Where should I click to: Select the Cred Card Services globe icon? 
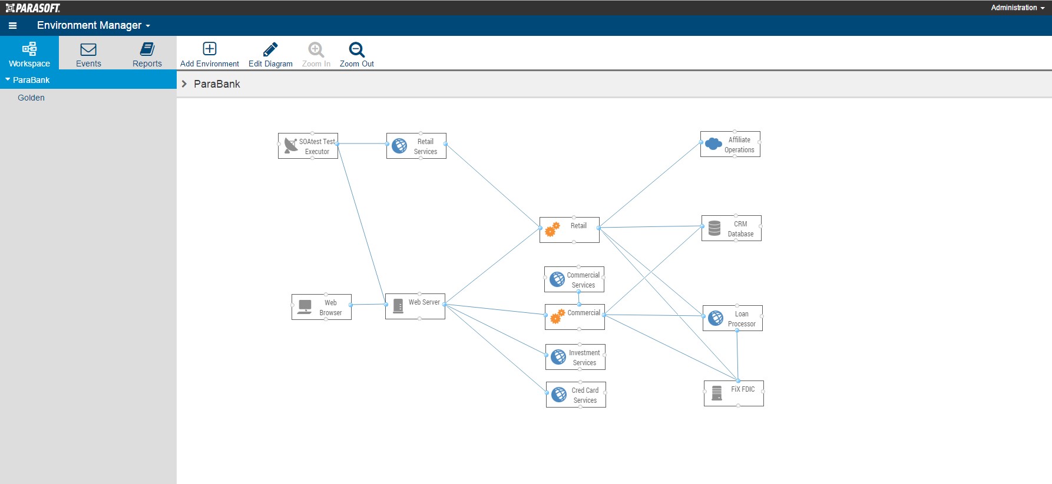559,395
